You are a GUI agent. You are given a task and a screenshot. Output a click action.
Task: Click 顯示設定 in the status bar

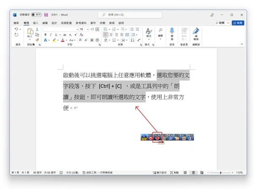pos(160,173)
